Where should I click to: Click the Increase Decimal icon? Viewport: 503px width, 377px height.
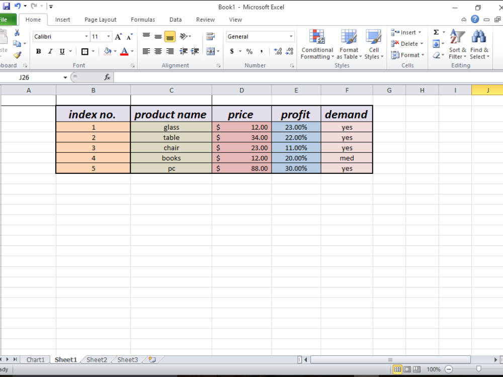pos(277,51)
